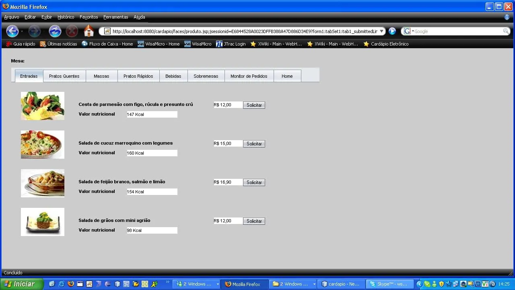Go back with the Firefox back arrow
515x290 pixels.
click(x=12, y=31)
